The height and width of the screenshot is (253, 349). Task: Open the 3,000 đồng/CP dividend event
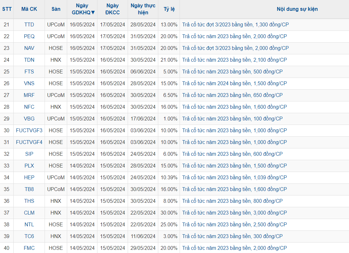[234, 213]
